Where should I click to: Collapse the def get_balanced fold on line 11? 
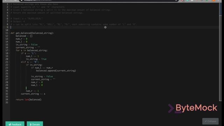pyautogui.click(x=9, y=33)
